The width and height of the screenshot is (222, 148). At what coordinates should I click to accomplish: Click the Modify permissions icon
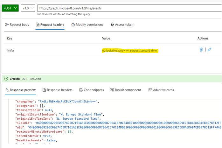click(x=73, y=25)
